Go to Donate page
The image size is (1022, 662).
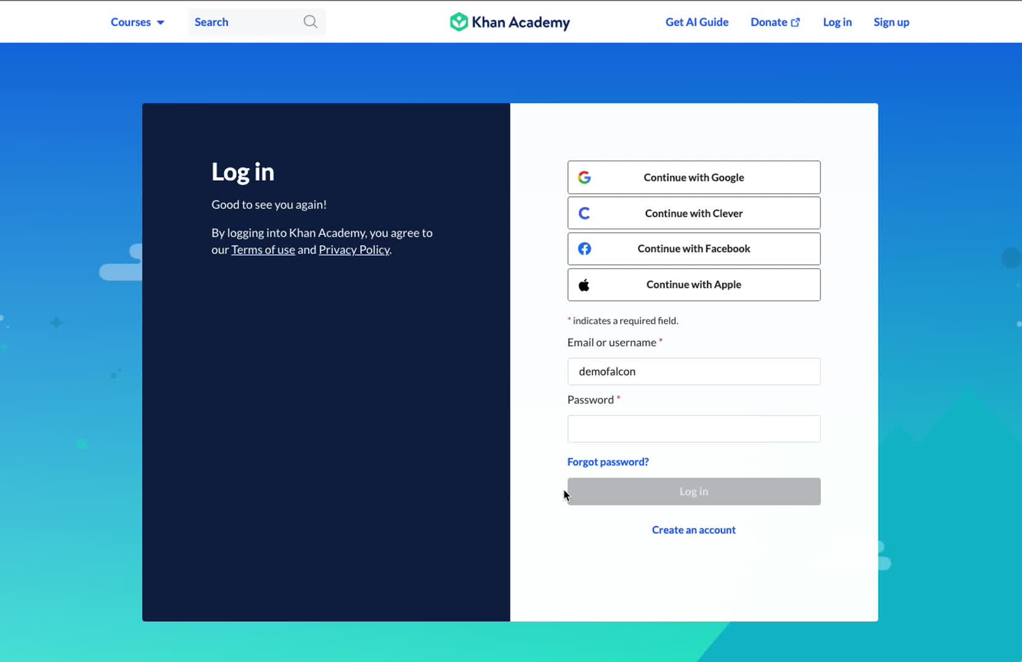[x=775, y=22]
